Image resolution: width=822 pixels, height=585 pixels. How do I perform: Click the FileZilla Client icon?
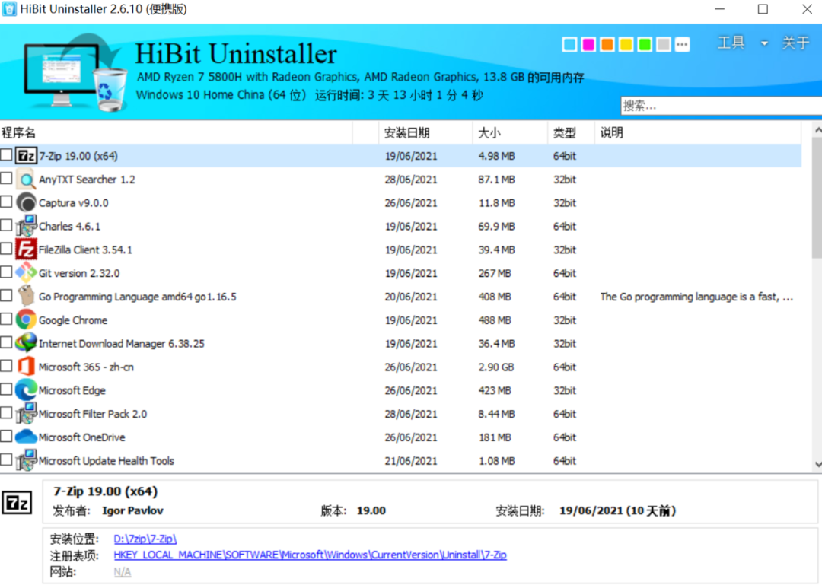click(27, 250)
